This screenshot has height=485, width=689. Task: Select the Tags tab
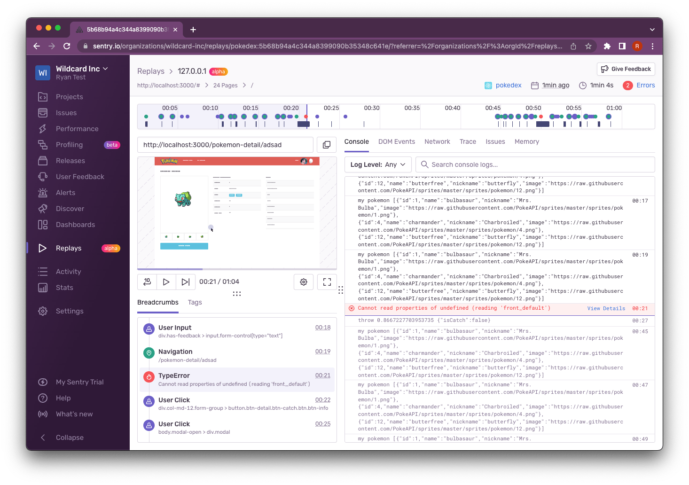pos(195,302)
